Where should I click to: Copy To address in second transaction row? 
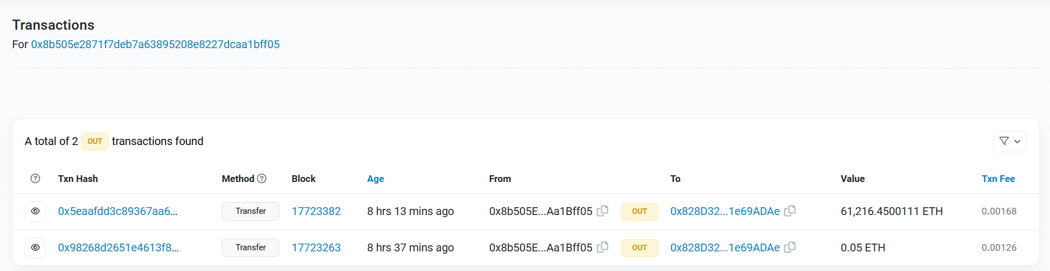(x=790, y=247)
